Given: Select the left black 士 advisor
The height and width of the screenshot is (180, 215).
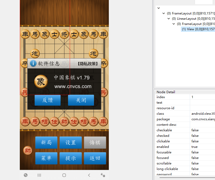Looking at the screenshot, I should coord(54,34).
